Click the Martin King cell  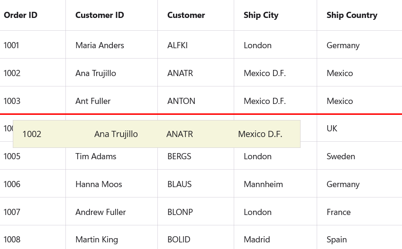(97, 240)
